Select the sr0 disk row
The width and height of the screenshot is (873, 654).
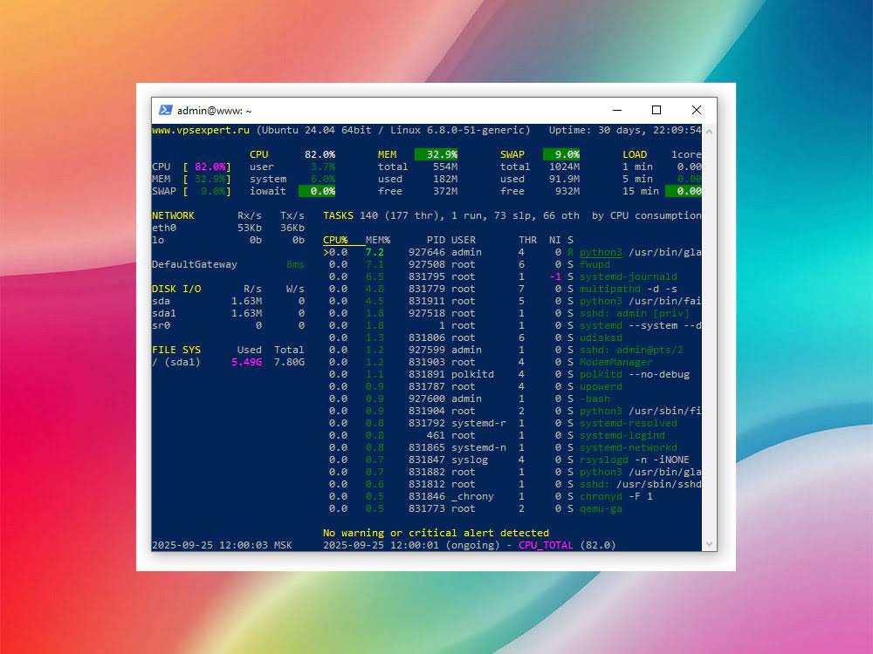coord(228,326)
